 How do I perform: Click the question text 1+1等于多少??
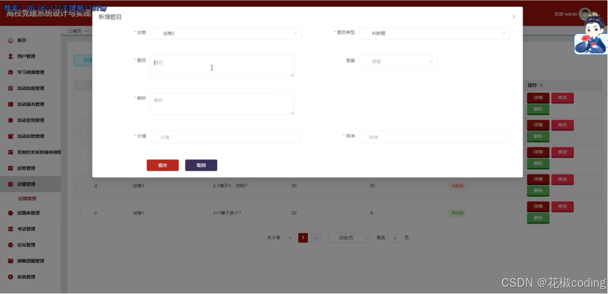coord(227,213)
